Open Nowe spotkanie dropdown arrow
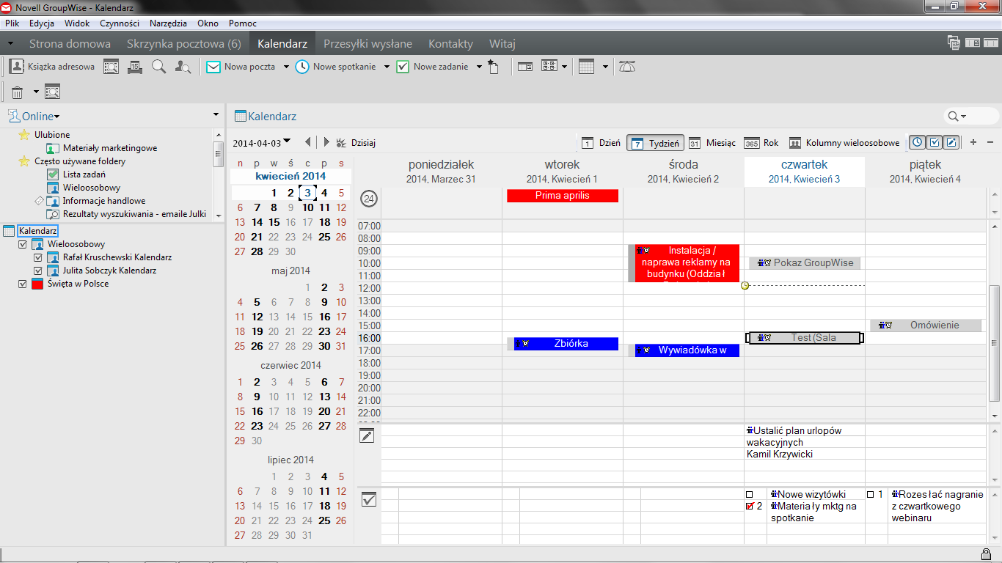 [x=386, y=67]
